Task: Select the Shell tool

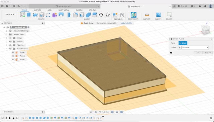Action: (x=82, y=15)
